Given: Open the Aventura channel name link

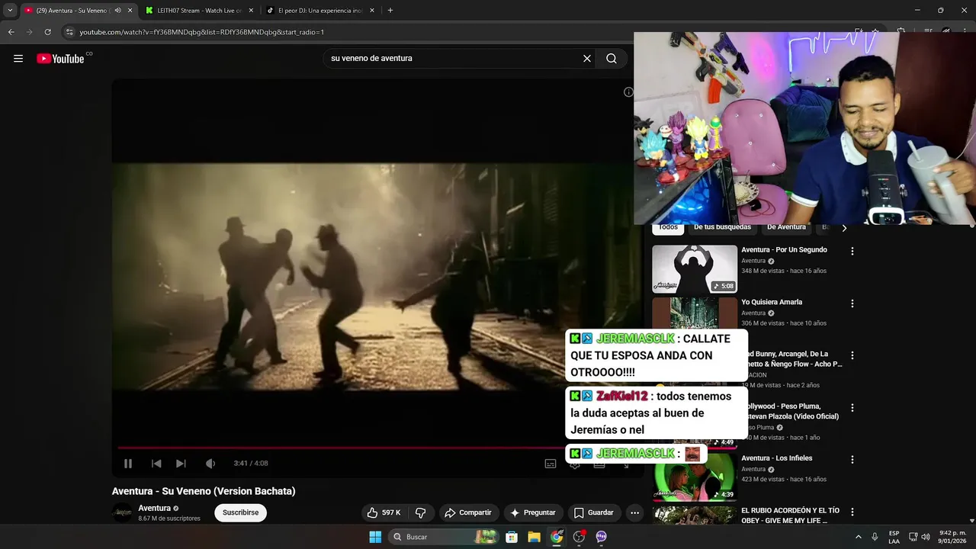Looking at the screenshot, I should (x=154, y=508).
